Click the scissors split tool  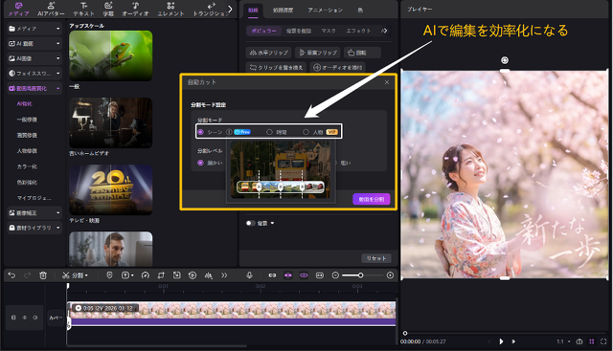(x=75, y=275)
